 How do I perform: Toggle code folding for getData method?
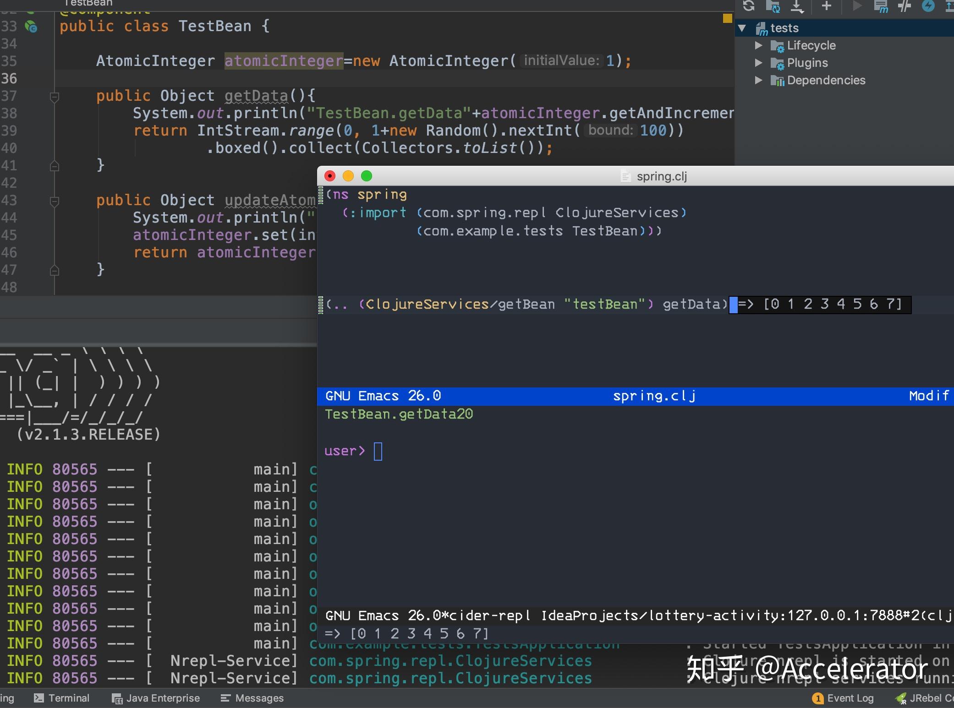click(x=55, y=97)
